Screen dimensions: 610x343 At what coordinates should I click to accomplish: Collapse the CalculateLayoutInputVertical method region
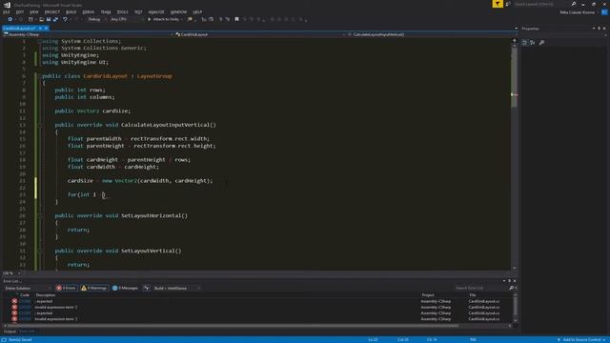tap(40, 125)
